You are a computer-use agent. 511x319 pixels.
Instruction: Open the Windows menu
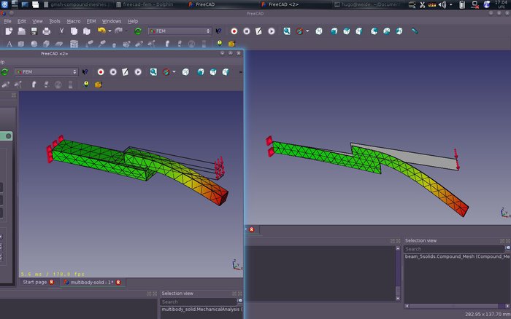tap(112, 21)
